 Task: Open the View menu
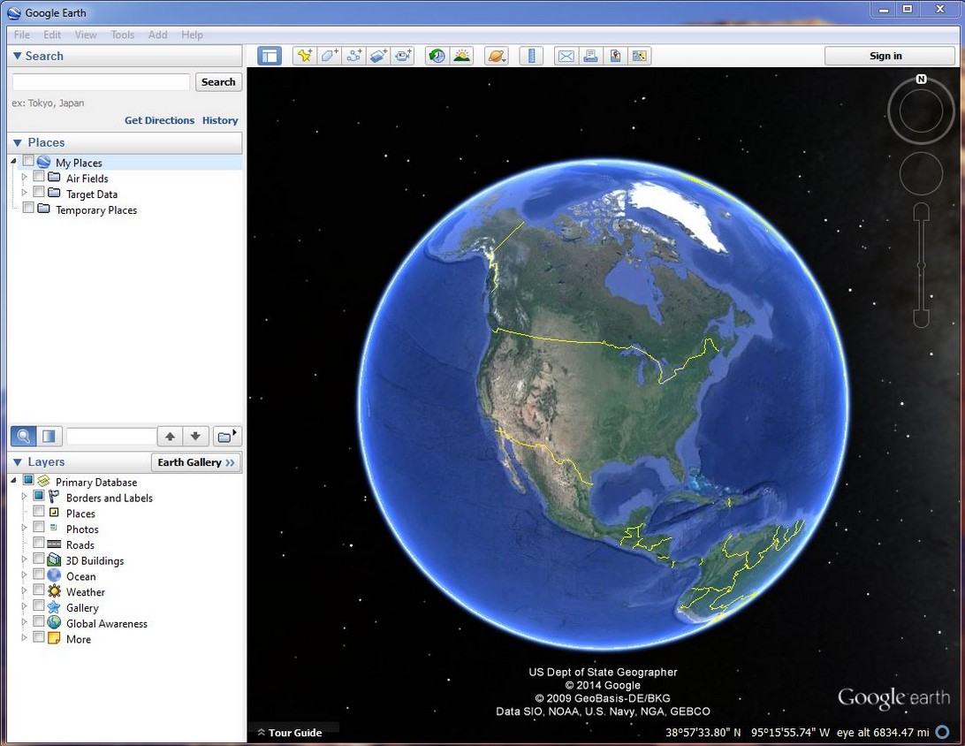(86, 34)
